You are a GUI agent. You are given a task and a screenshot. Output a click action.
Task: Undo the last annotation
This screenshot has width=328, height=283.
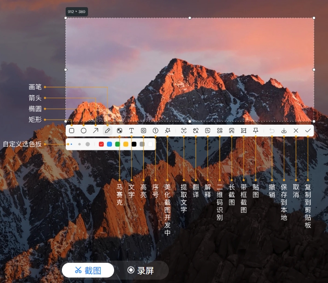pyautogui.click(x=272, y=131)
